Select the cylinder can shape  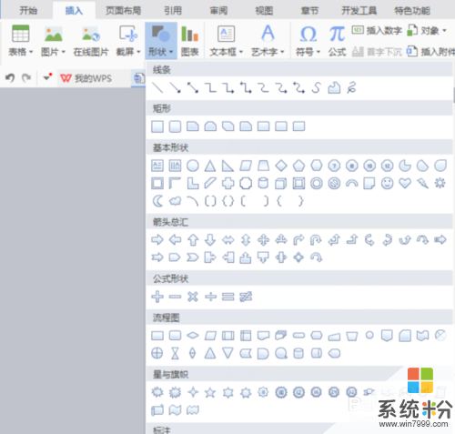coord(263,183)
